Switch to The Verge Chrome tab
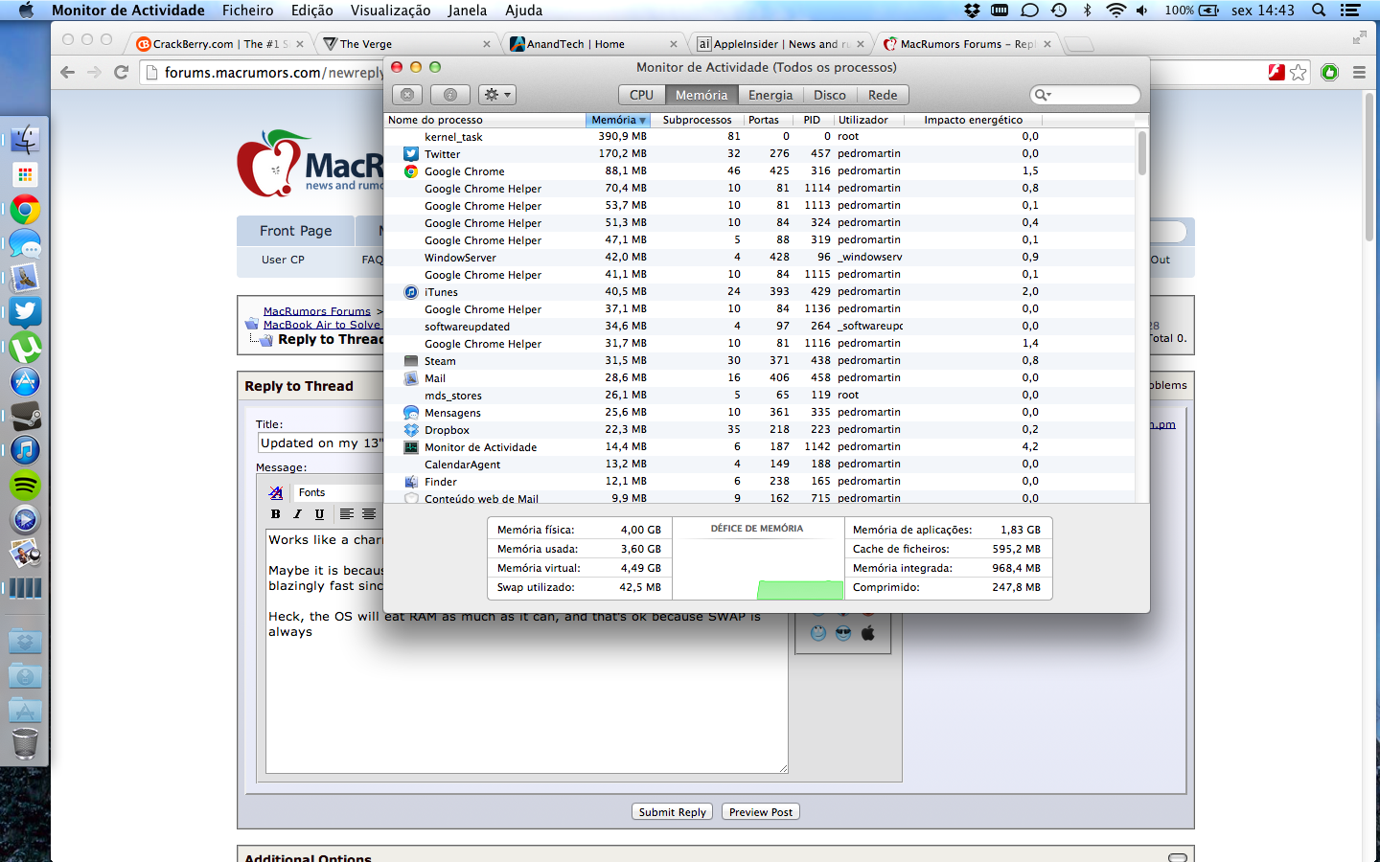The width and height of the screenshot is (1380, 862). point(407,44)
